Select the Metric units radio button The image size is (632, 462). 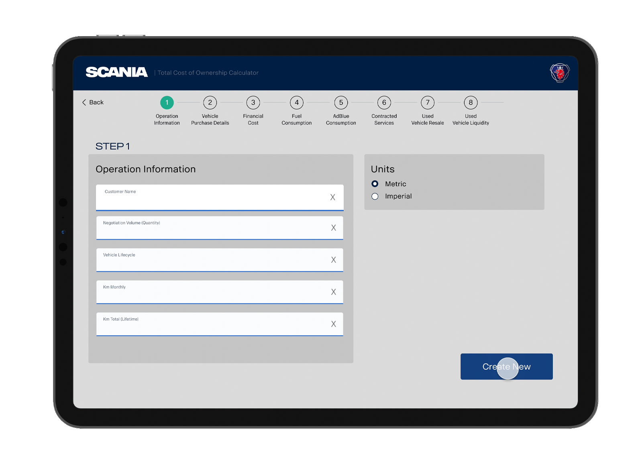(375, 184)
